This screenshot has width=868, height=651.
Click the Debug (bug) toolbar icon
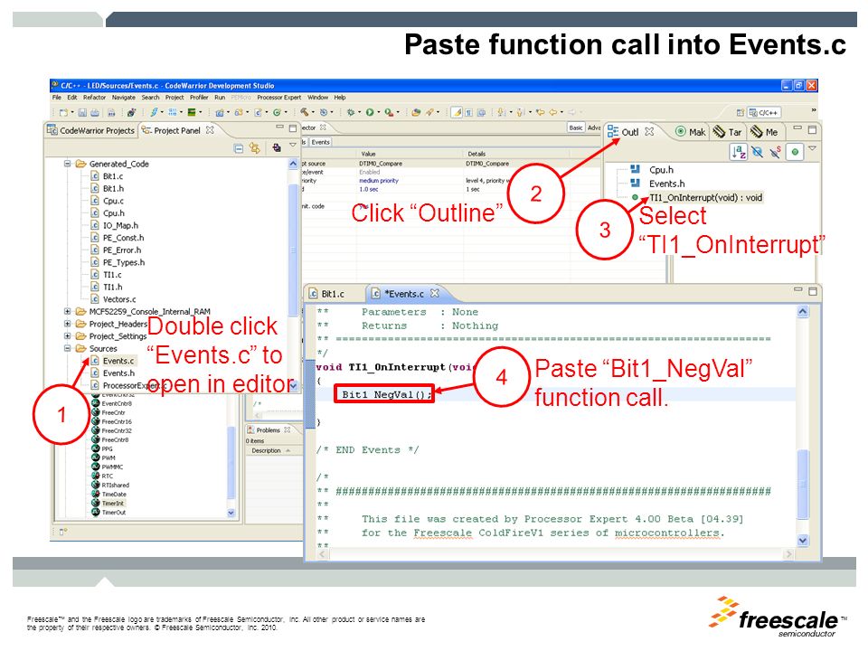(351, 112)
